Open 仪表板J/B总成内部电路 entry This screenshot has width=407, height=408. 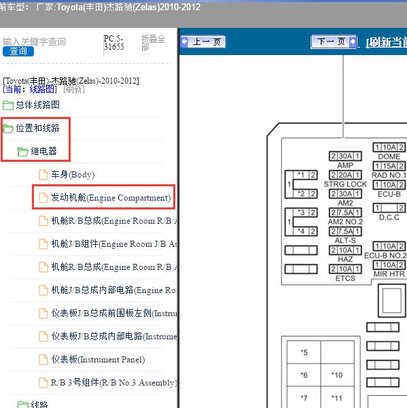pyautogui.click(x=114, y=336)
